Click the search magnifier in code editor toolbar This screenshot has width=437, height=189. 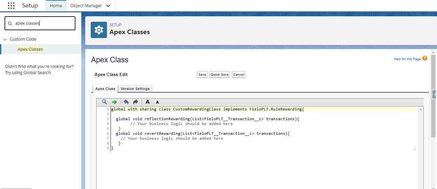pyautogui.click(x=104, y=102)
